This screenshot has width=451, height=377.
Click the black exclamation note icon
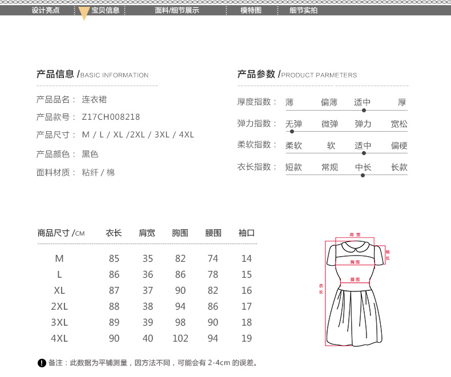click(42, 363)
